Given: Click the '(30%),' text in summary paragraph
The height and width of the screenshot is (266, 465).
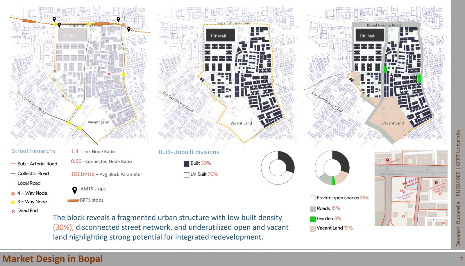Looking at the screenshot, I should pyautogui.click(x=63, y=227).
